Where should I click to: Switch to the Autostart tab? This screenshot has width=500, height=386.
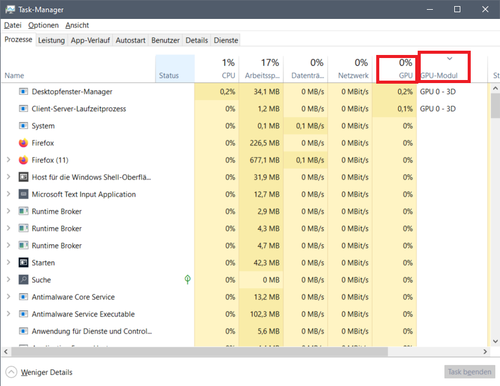pyautogui.click(x=130, y=40)
